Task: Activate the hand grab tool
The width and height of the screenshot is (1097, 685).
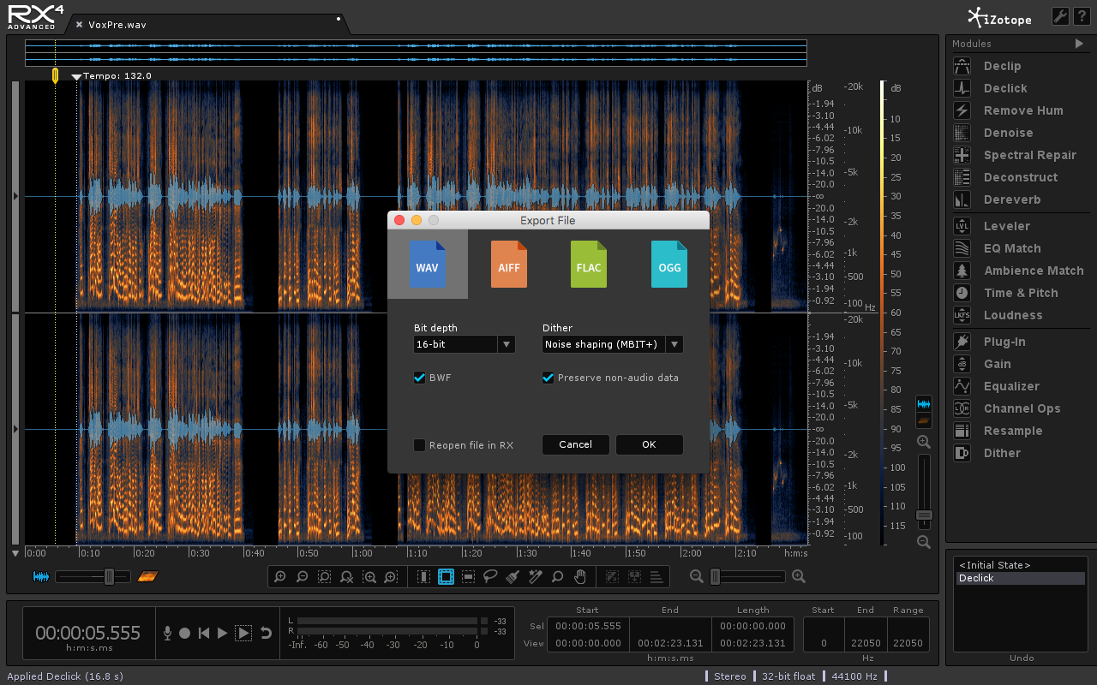Action: [580, 577]
